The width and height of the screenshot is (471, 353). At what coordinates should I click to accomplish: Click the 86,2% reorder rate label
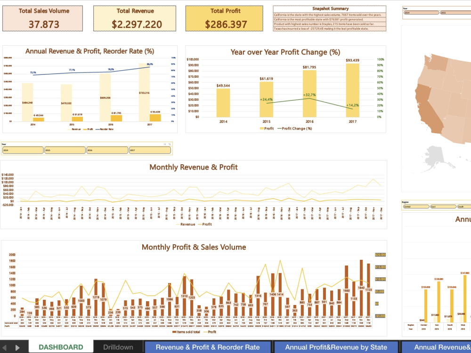coord(150,64)
